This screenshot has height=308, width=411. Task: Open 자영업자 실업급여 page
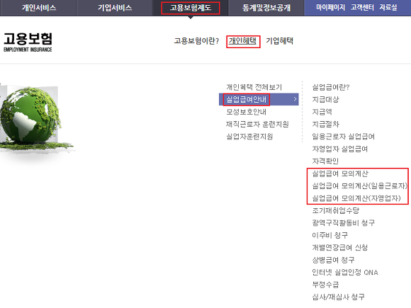(x=339, y=149)
